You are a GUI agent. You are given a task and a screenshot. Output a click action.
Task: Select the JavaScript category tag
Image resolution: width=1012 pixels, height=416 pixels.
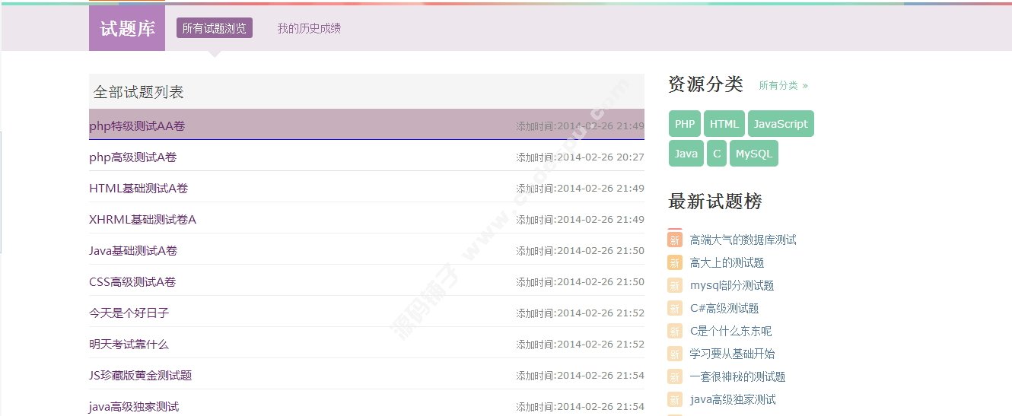[x=781, y=124]
